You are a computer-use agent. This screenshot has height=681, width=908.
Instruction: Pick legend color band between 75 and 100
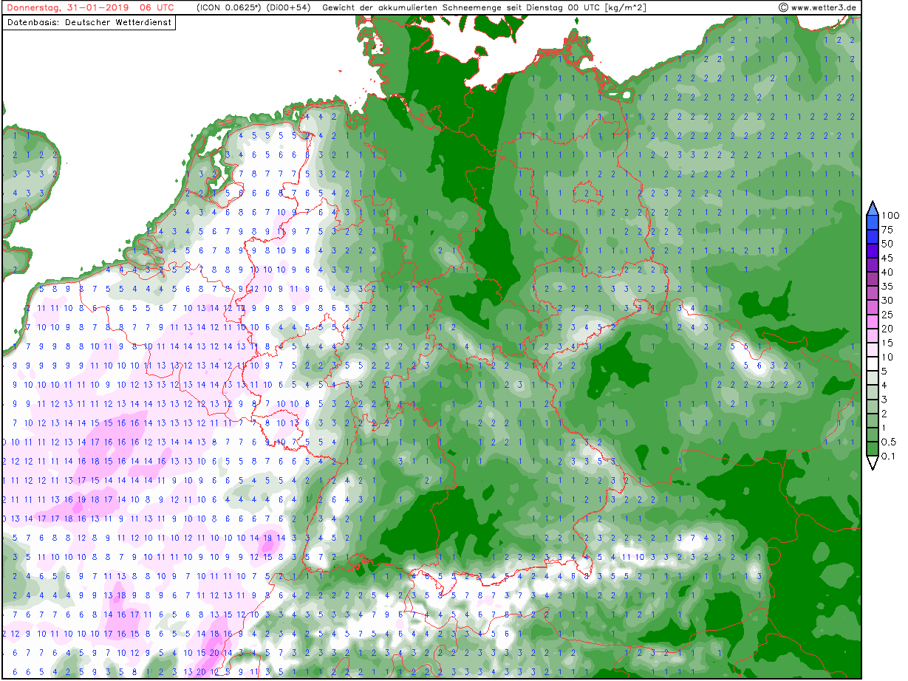coord(873,222)
